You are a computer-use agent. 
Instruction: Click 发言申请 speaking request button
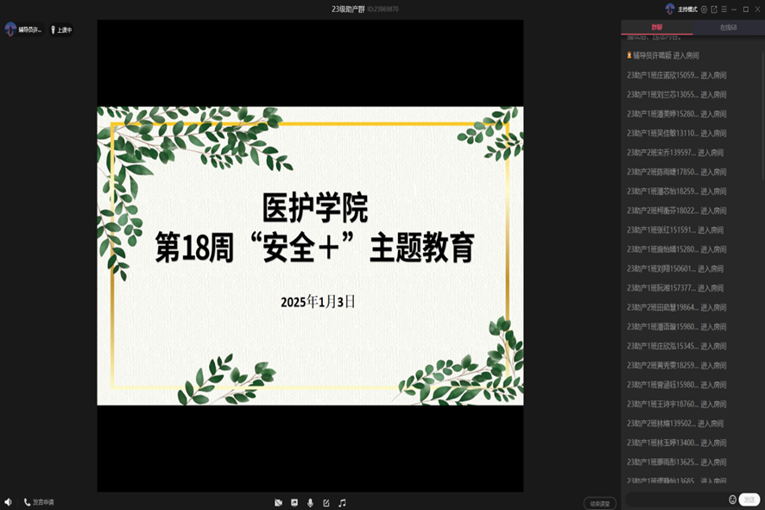(x=39, y=502)
